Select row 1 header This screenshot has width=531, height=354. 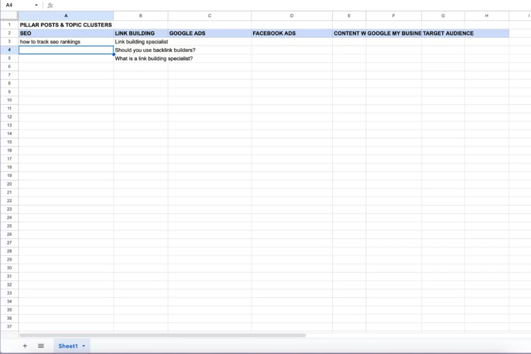pos(9,25)
